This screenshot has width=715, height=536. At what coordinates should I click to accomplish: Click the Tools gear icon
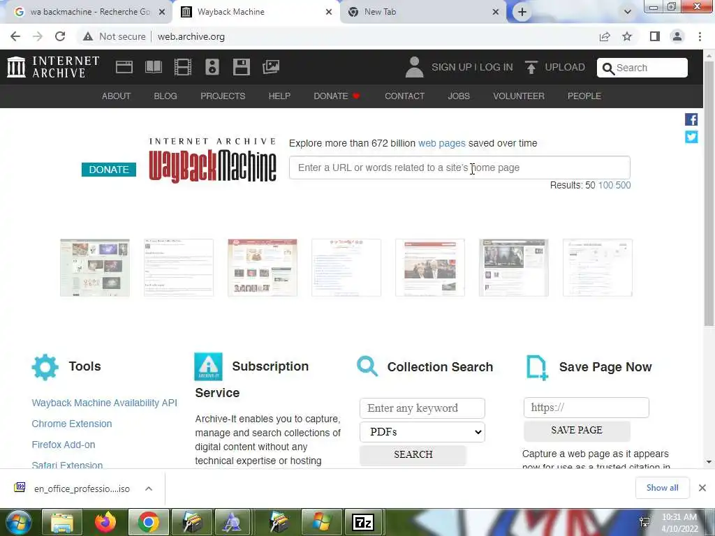pos(45,367)
